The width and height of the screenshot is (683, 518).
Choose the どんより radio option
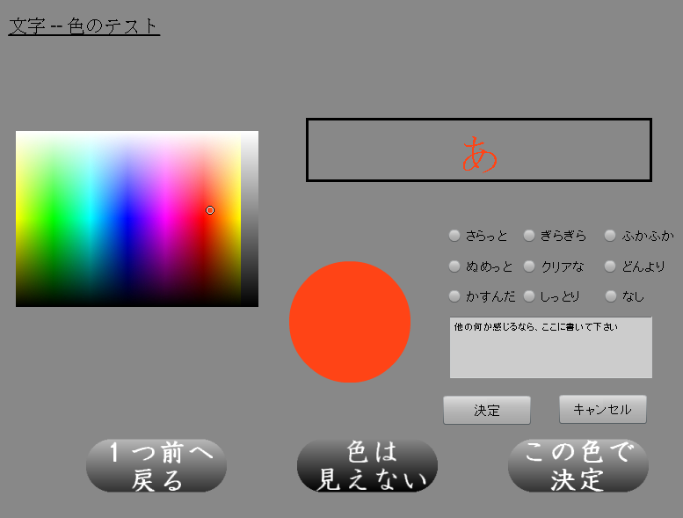[x=610, y=266]
